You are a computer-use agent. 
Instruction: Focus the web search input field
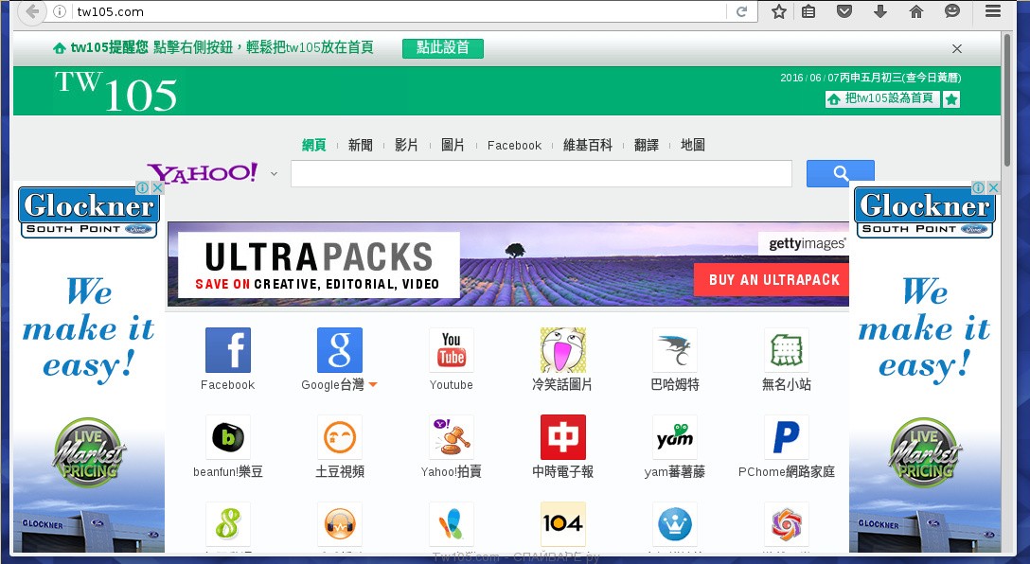pos(542,174)
